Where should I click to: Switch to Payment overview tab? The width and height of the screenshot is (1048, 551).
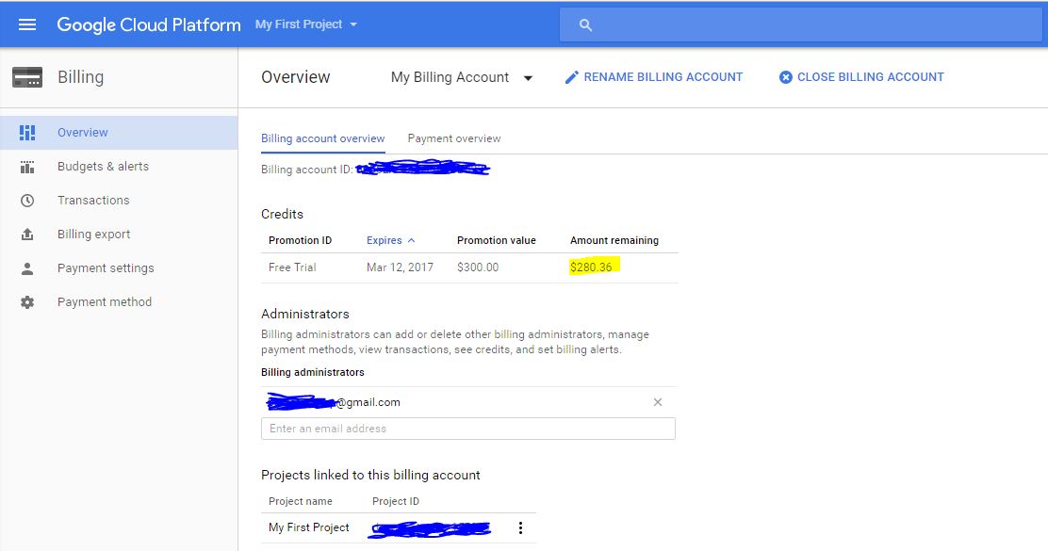point(454,138)
